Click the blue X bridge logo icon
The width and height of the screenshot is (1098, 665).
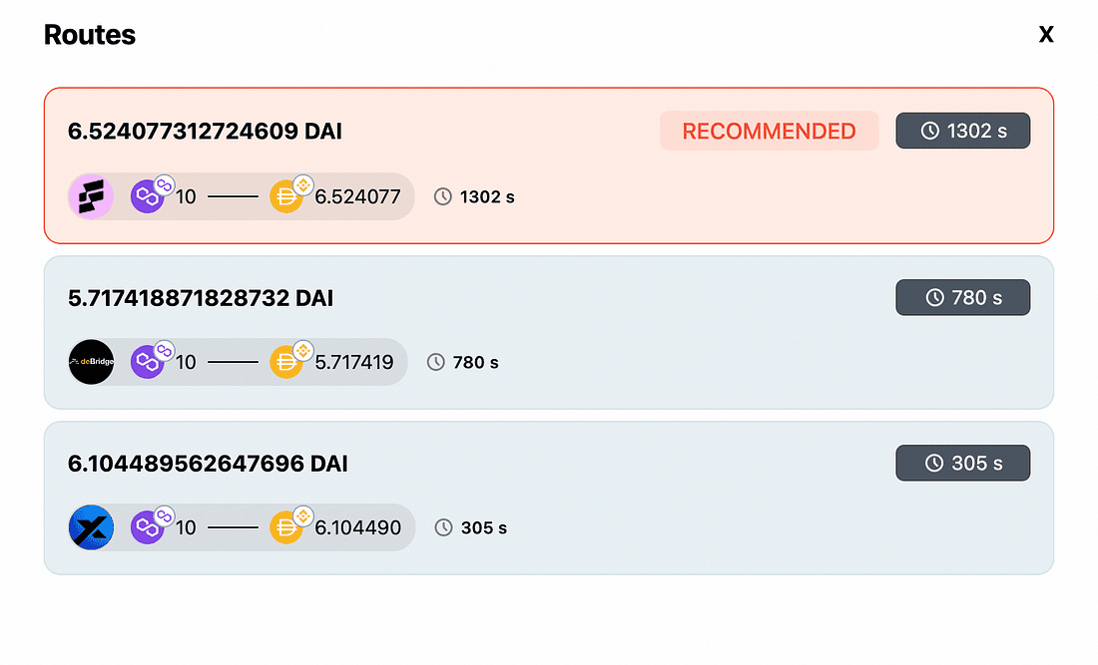click(91, 527)
